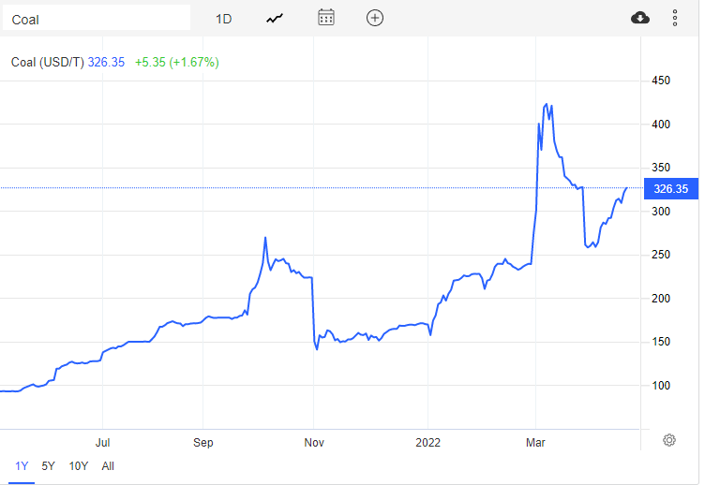Click the green +5.35 (+1.67%) change text
Viewport: 705px width, 485px height.
click(176, 62)
